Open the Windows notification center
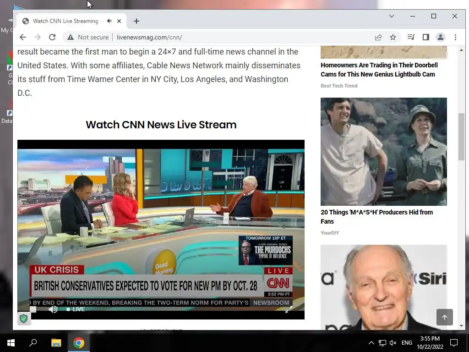The width and height of the screenshot is (469, 352). tap(454, 343)
